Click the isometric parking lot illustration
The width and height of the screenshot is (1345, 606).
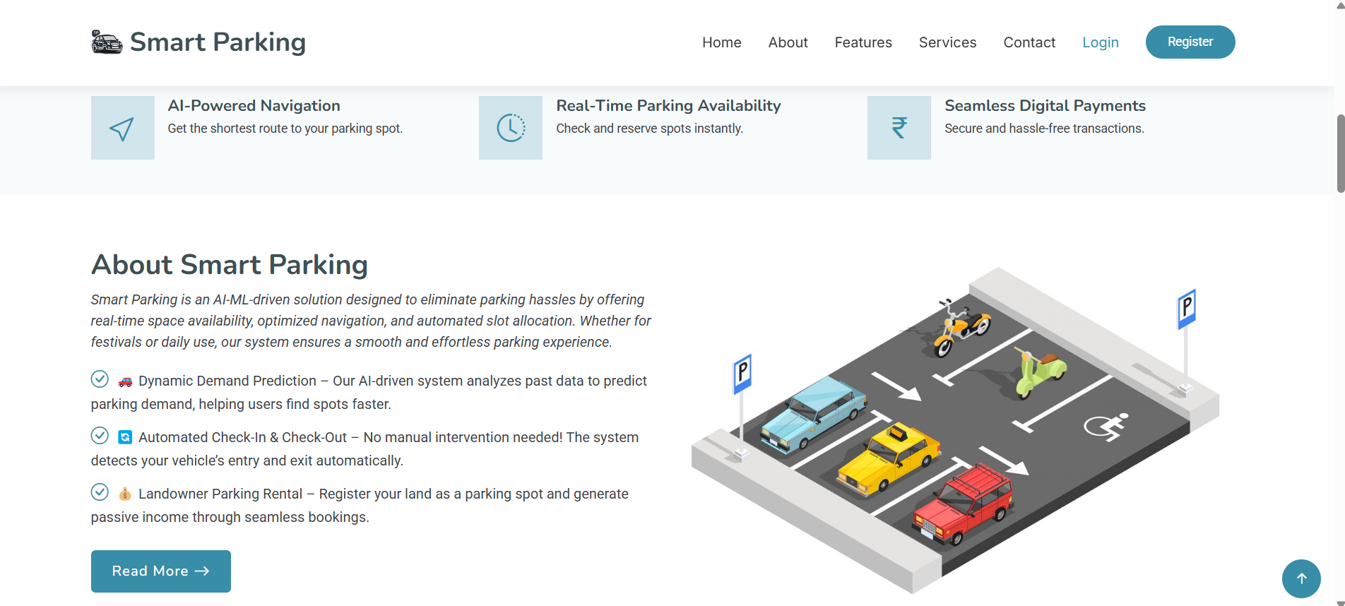[955, 431]
